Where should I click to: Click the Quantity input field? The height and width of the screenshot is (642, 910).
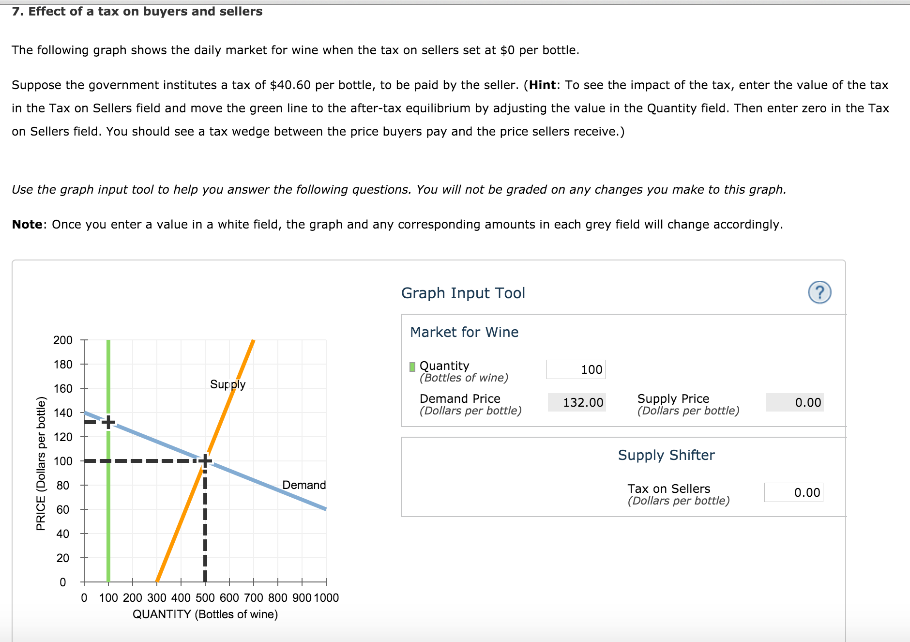pyautogui.click(x=576, y=369)
